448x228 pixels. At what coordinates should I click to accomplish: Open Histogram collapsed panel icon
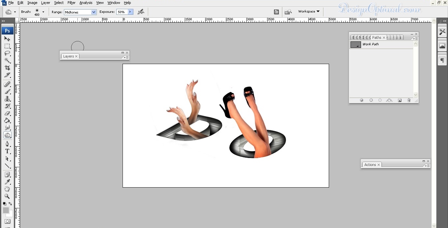tap(442, 46)
